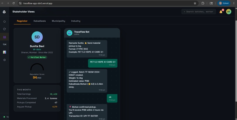Open the AK user avatar
This screenshot has width=237, height=120.
point(228,12)
